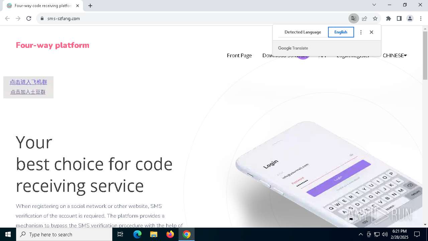
Task: Select the Four-way code receiving platform tab
Action: pyautogui.click(x=42, y=6)
